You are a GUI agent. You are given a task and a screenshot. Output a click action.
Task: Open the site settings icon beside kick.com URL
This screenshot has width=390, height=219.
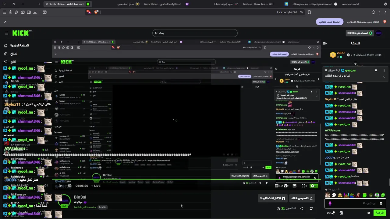coord(301,12)
